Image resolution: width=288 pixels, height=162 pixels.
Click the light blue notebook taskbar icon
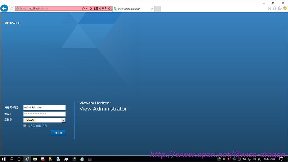pyautogui.click(x=82, y=159)
